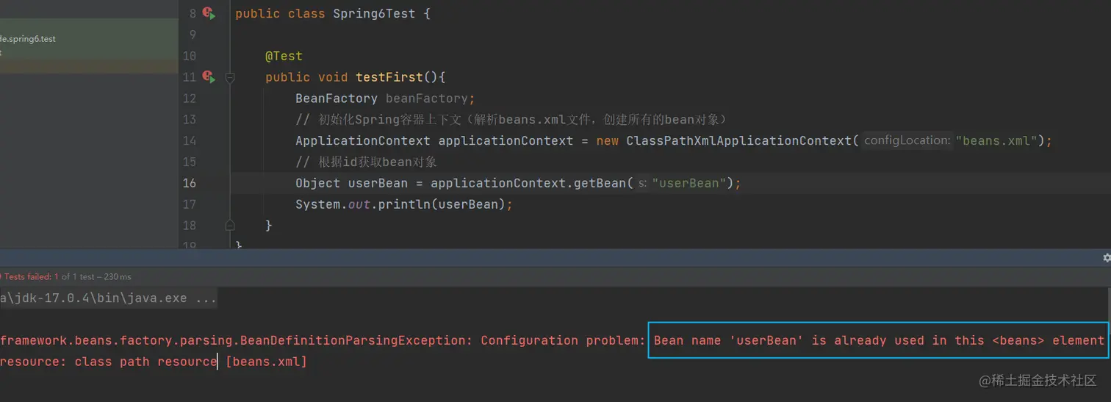Click the ClassPathXmlApplicationContext constructor call
The width and height of the screenshot is (1111, 402).
click(738, 140)
